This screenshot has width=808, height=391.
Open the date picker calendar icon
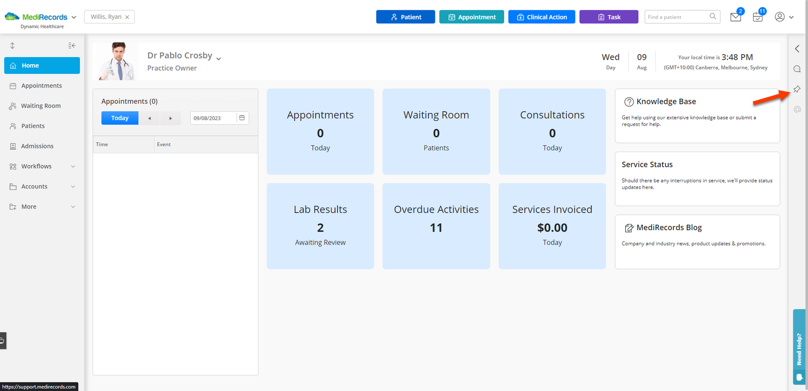pos(242,118)
